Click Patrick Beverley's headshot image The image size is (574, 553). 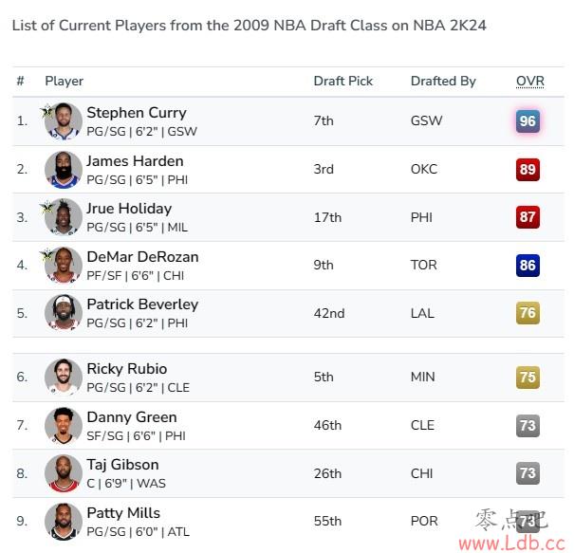pos(64,313)
